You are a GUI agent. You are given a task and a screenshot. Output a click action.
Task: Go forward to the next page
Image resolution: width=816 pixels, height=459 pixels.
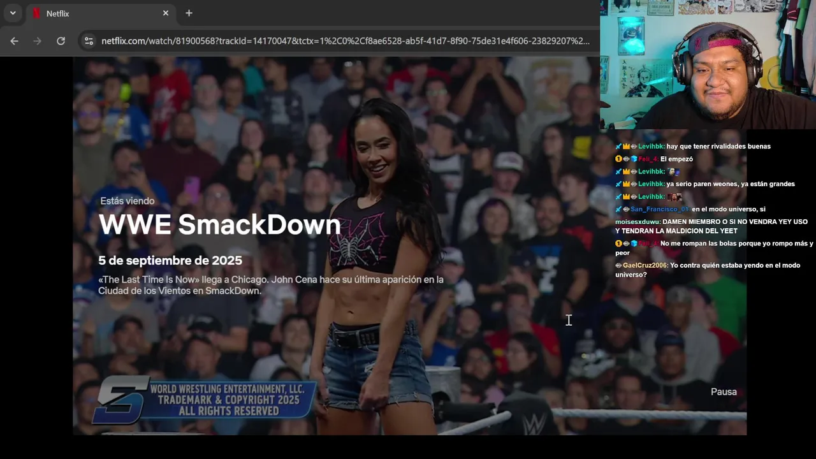[37, 41]
